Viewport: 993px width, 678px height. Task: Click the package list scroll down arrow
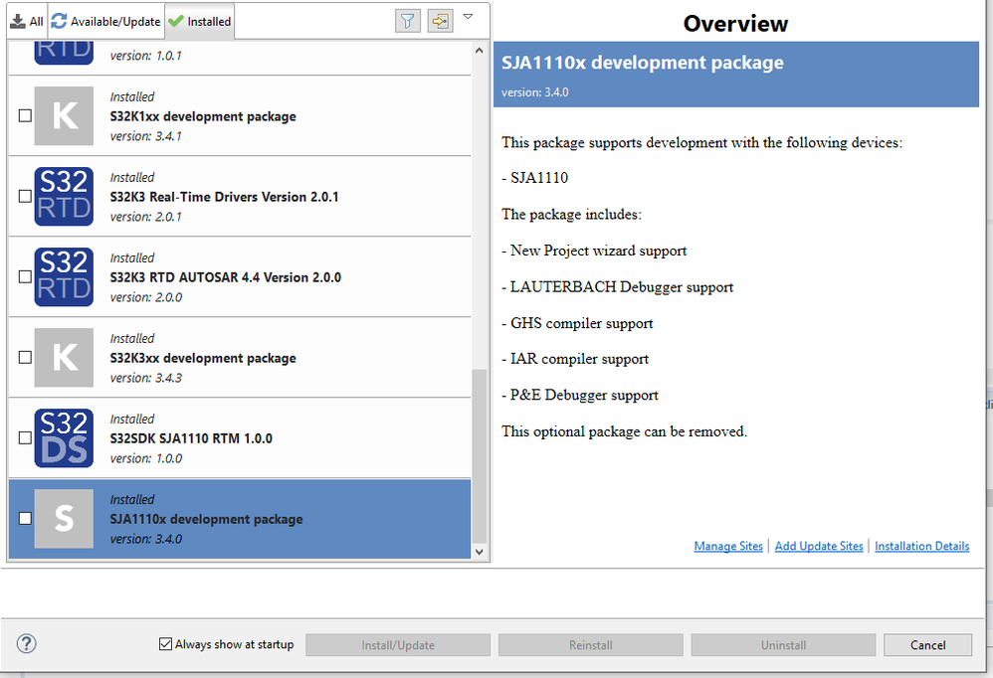pyautogui.click(x=480, y=551)
